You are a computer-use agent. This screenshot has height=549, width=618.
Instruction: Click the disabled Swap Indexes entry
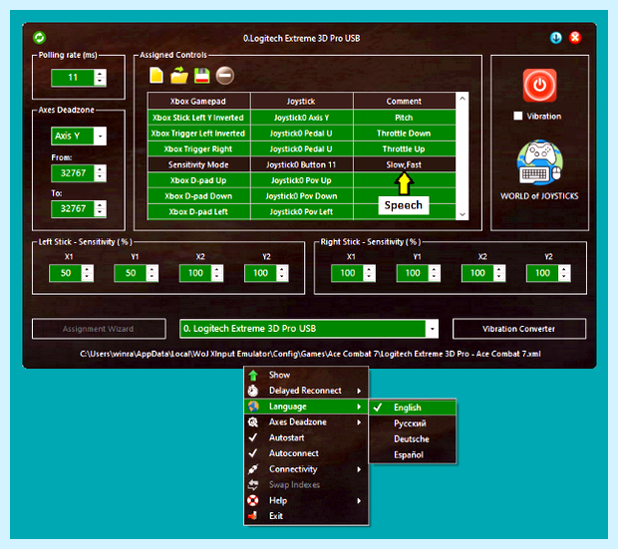click(x=306, y=485)
